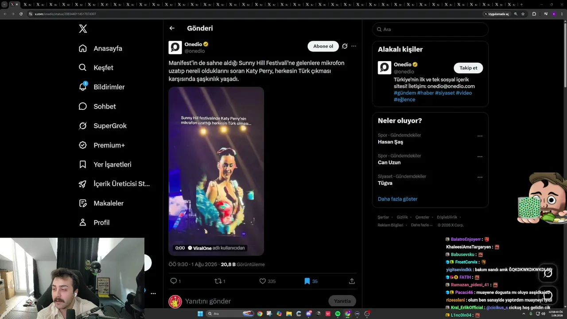Click the Uygulamada aç button
567x319 pixels.
pos(497,14)
